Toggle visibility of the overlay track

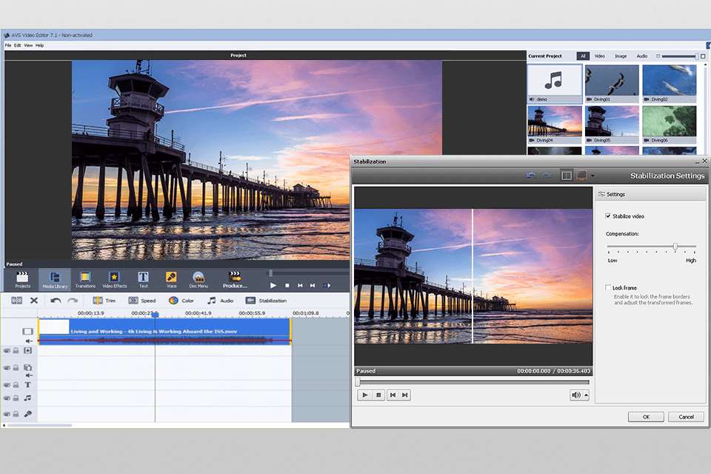(7, 368)
